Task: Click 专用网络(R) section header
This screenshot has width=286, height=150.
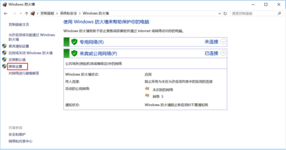Action: click(145, 42)
